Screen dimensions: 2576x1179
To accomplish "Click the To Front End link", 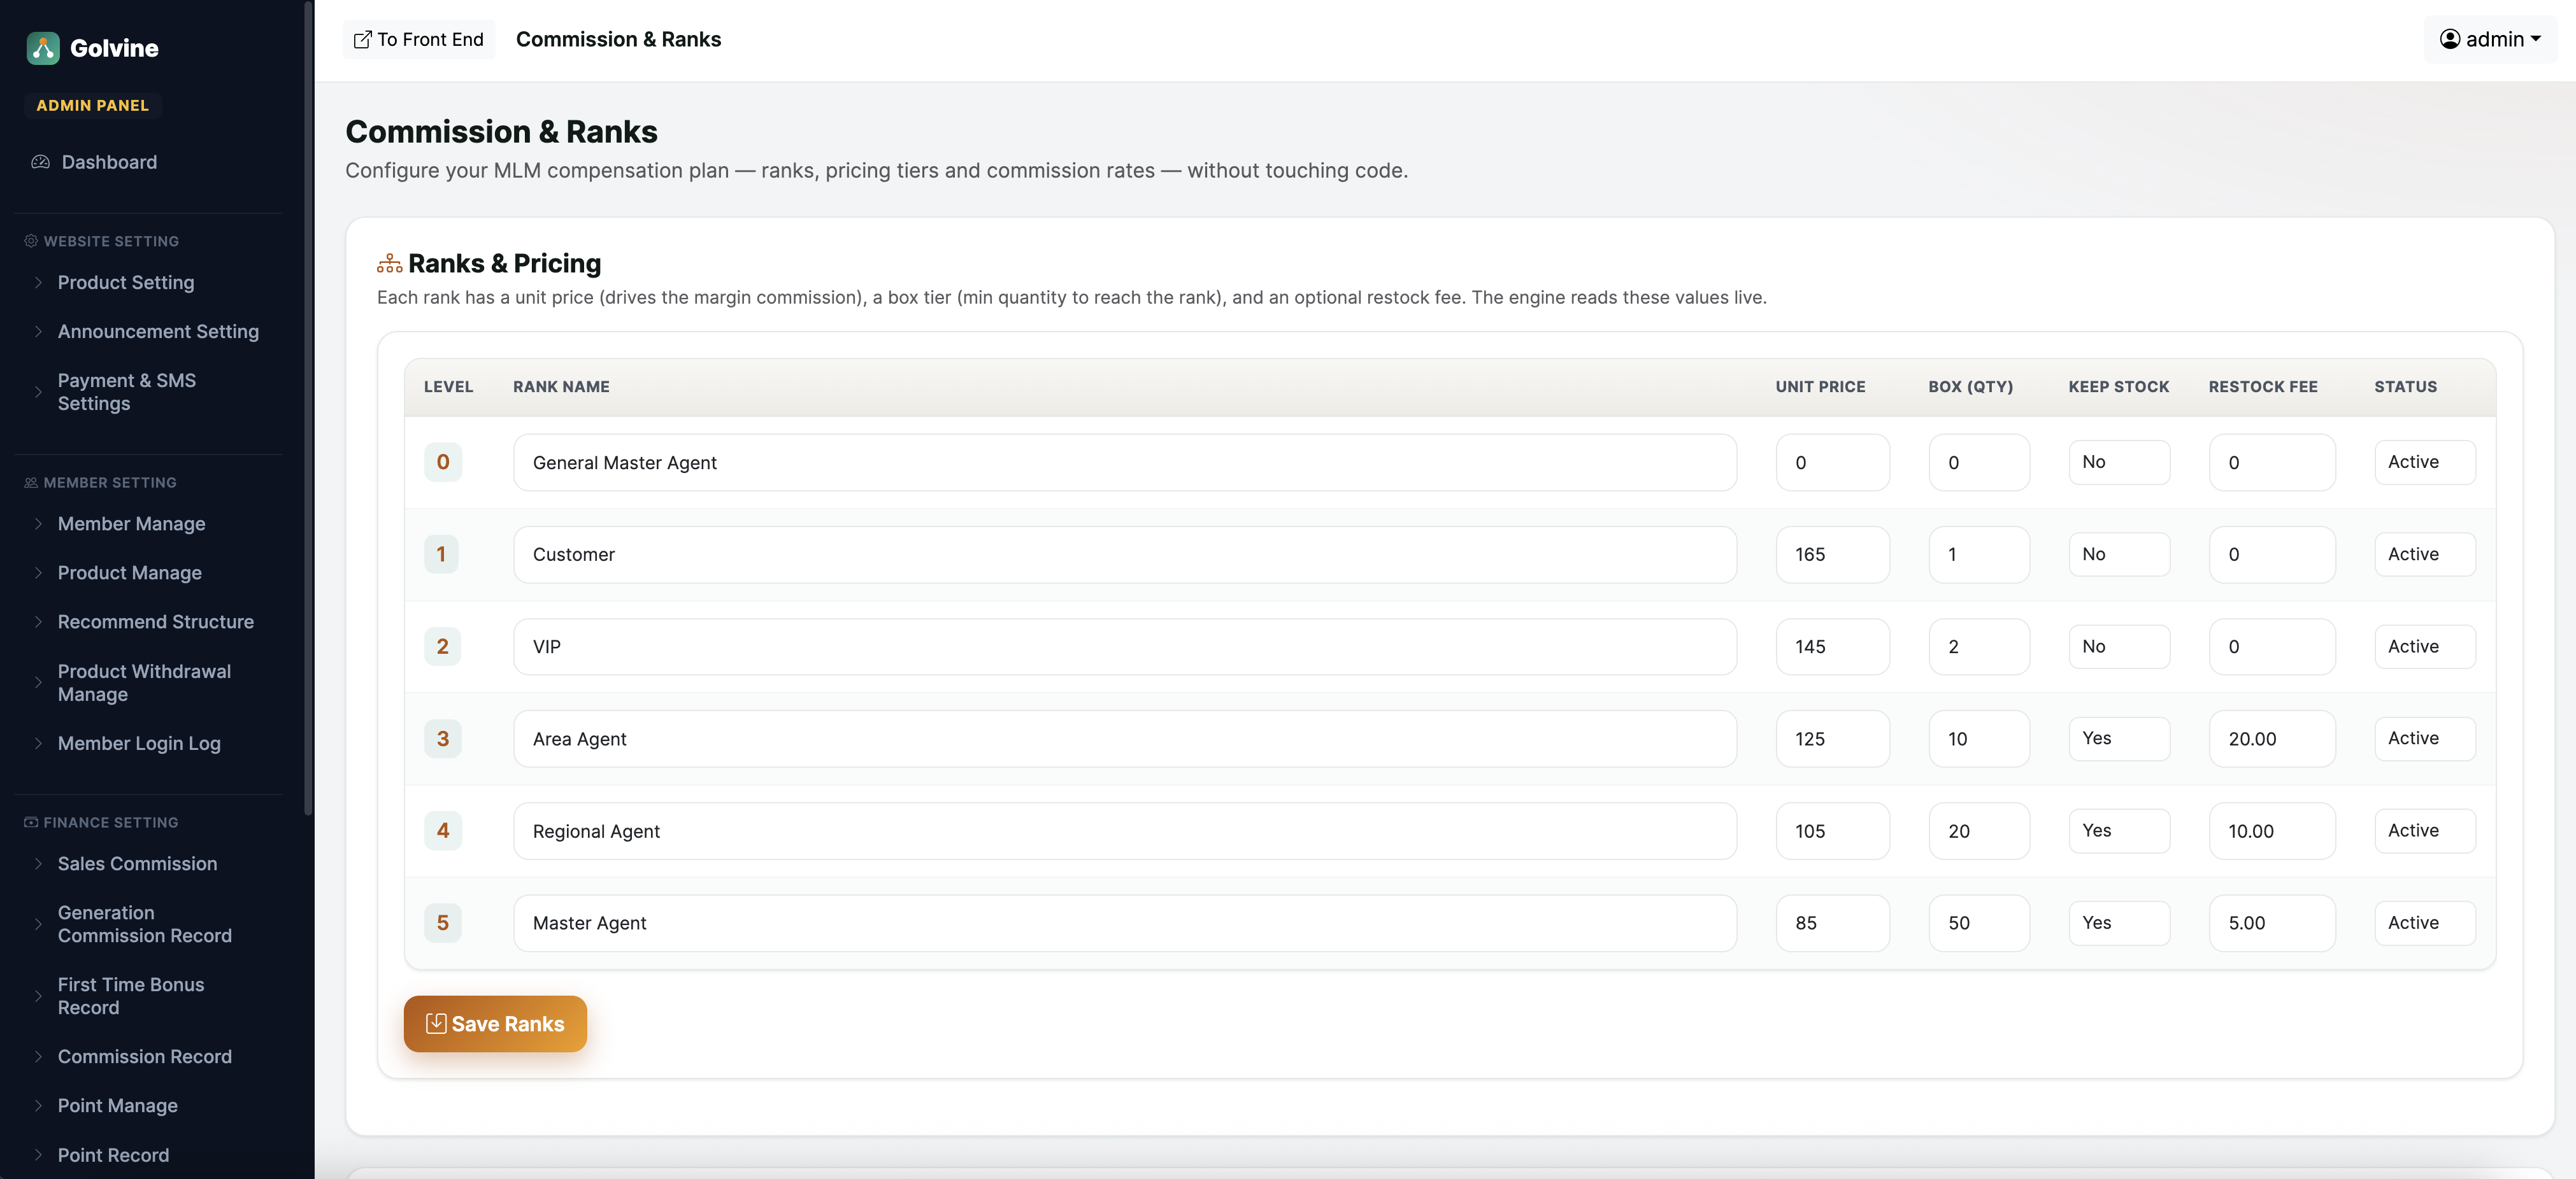I will click(418, 40).
